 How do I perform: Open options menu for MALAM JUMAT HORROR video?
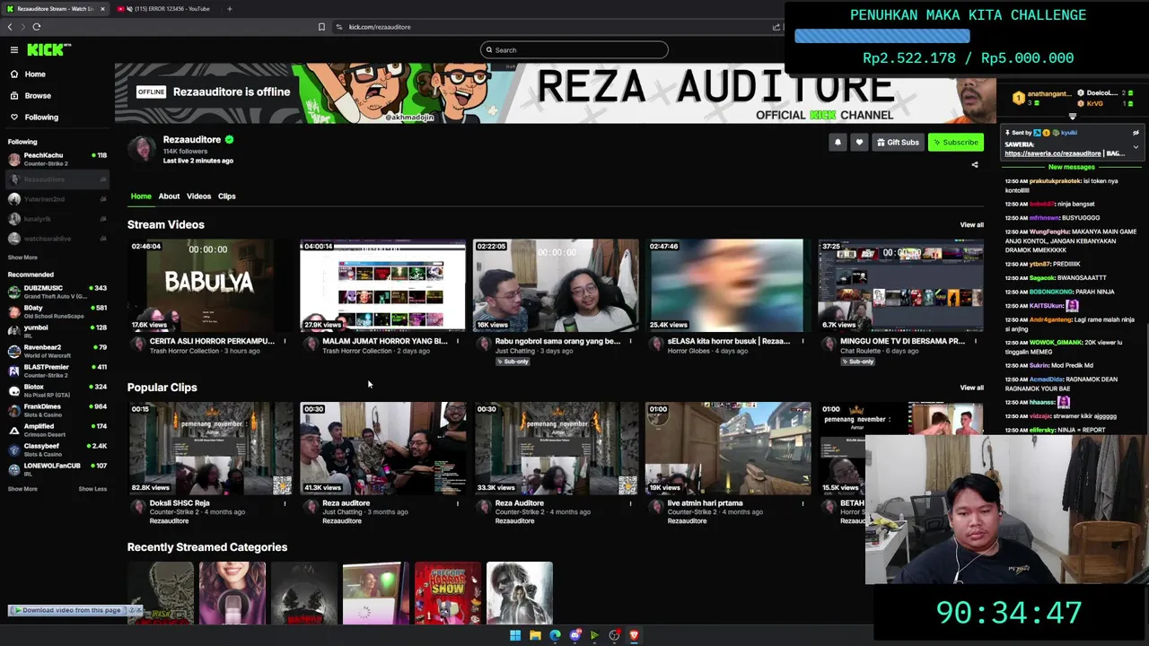(457, 341)
